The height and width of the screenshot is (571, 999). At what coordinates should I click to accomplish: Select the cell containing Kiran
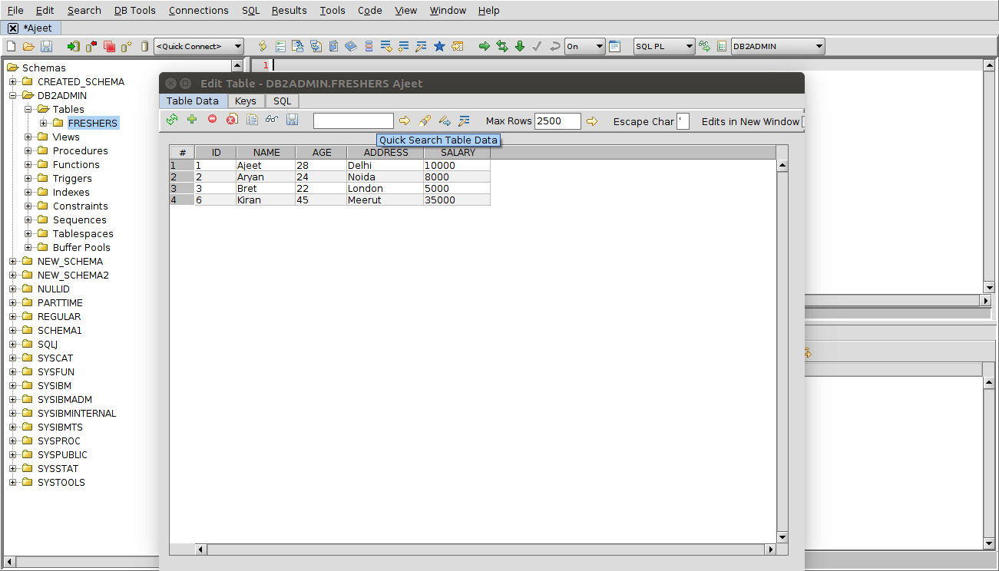266,200
